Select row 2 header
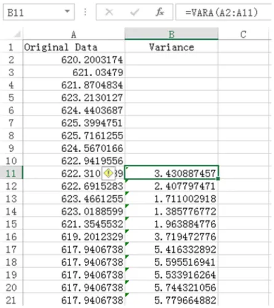Screen dimensions: 274x308 click(11, 60)
